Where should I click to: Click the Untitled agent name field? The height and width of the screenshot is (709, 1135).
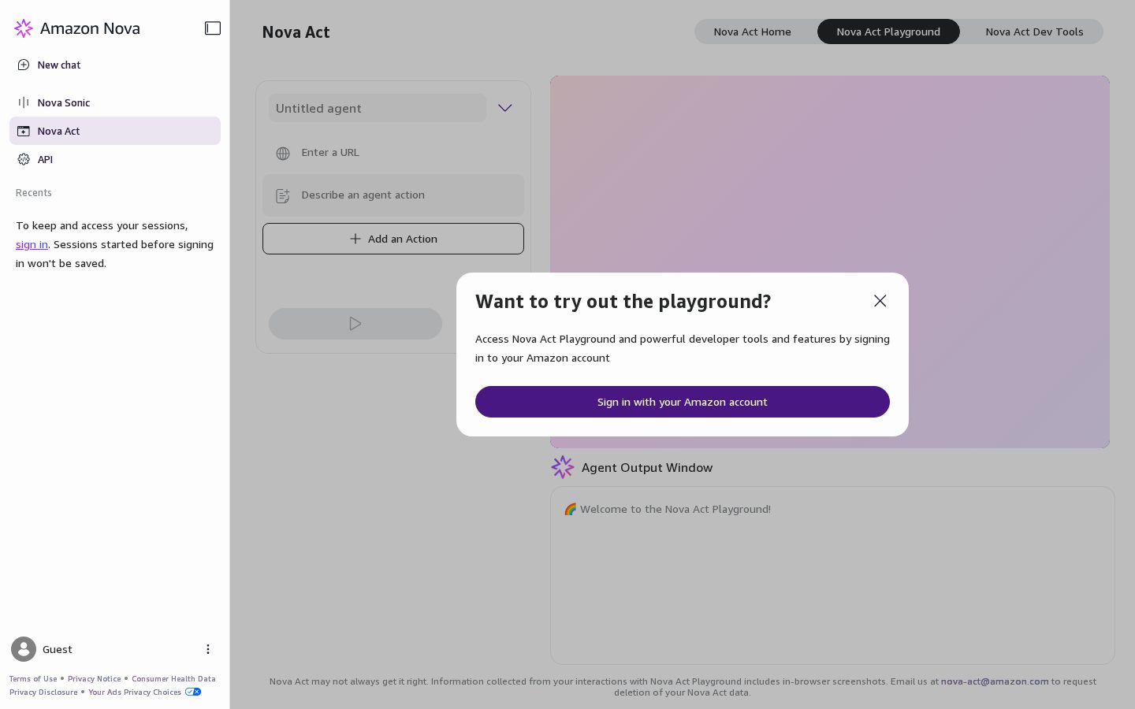378,108
